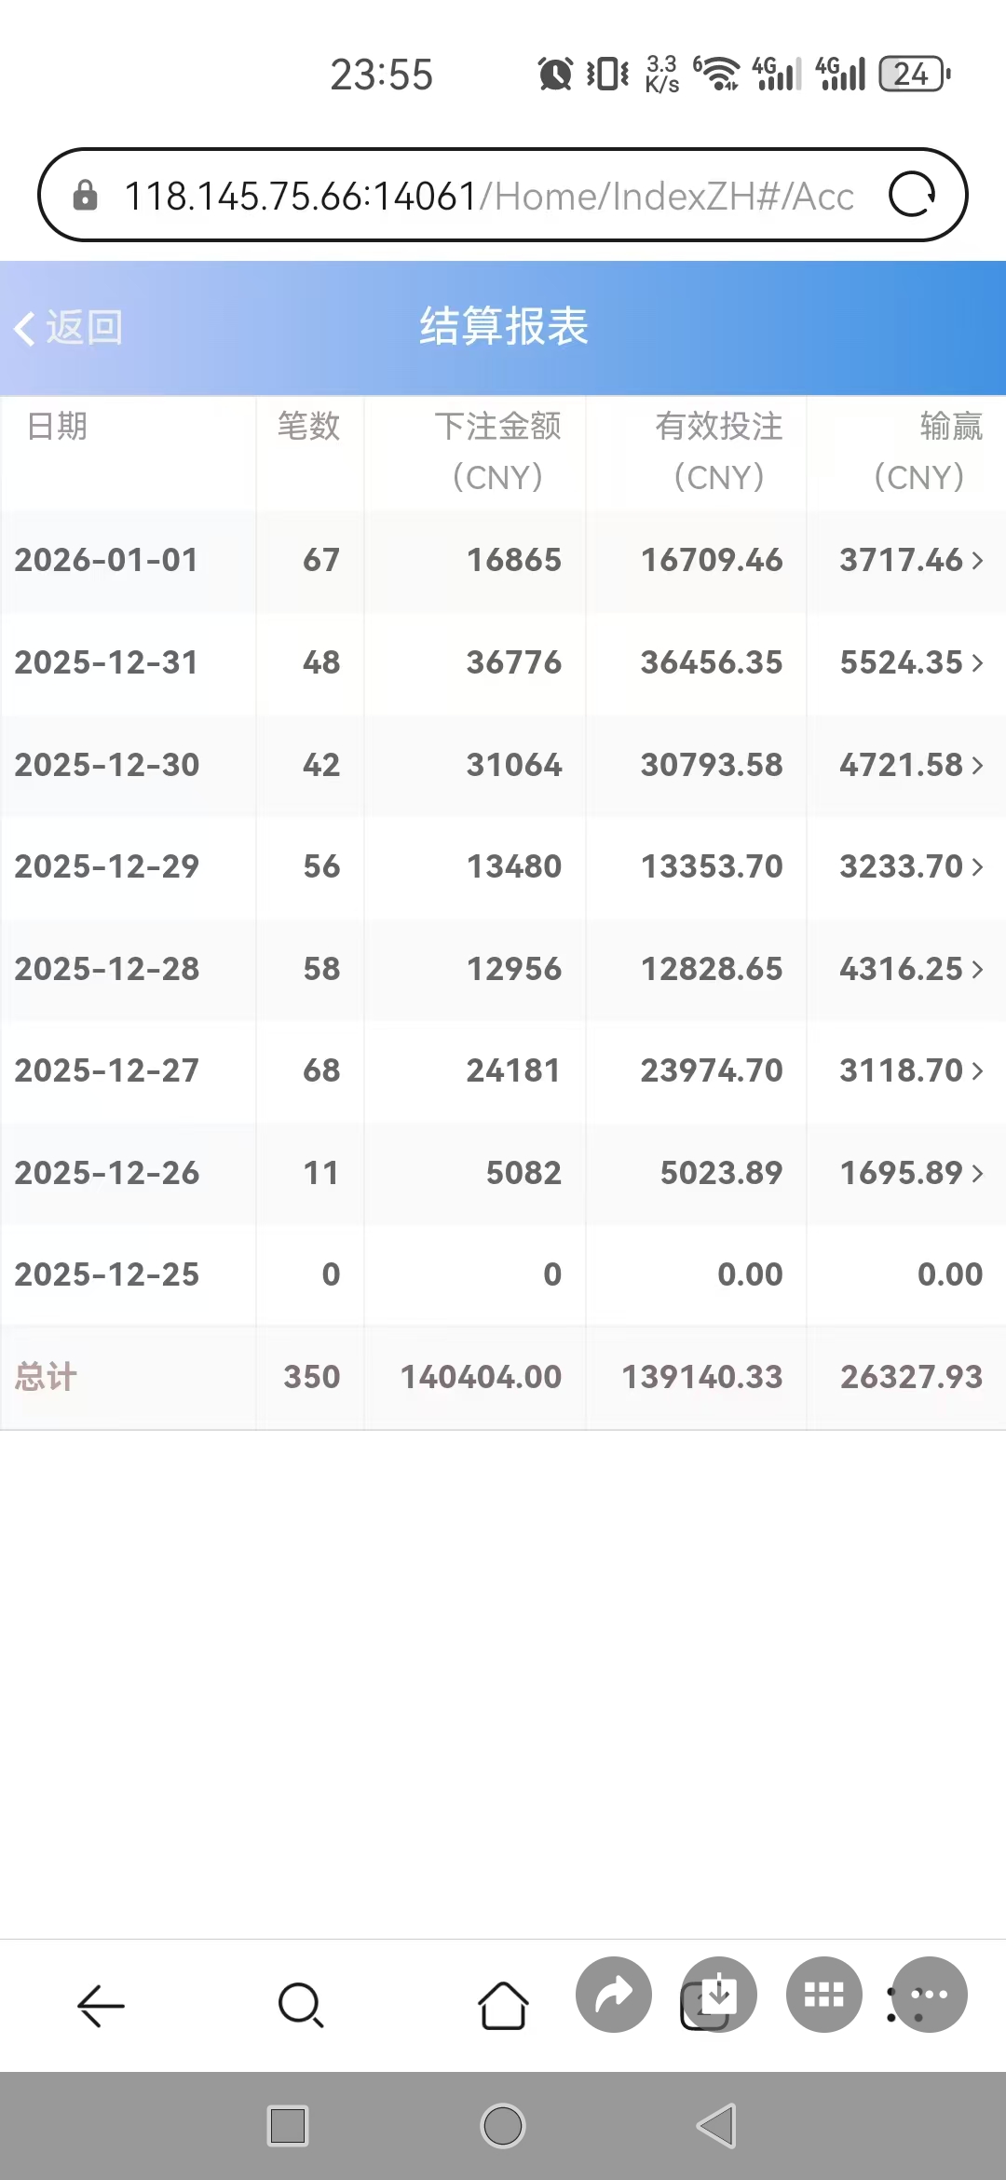1006x2180 pixels.
Task: Tap the gray download floating button
Action: pyautogui.click(x=719, y=1995)
